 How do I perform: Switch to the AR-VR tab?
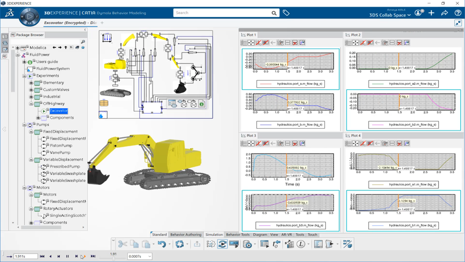[287, 234]
